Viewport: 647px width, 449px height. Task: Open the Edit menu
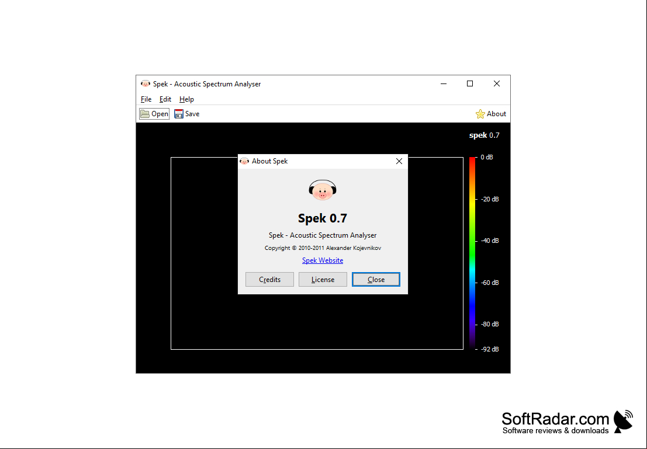165,99
